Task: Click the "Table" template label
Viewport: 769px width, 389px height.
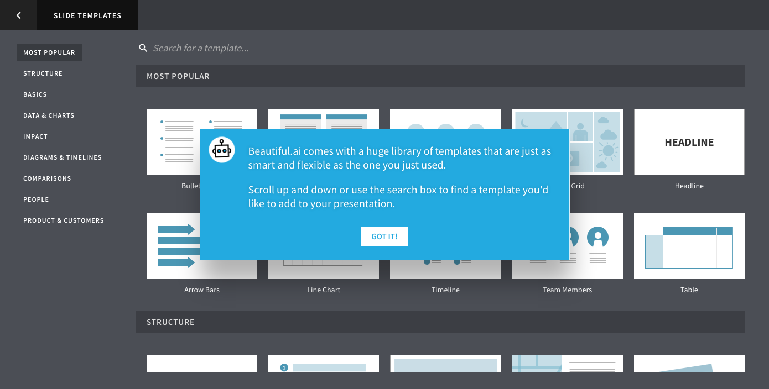Action: coord(689,290)
